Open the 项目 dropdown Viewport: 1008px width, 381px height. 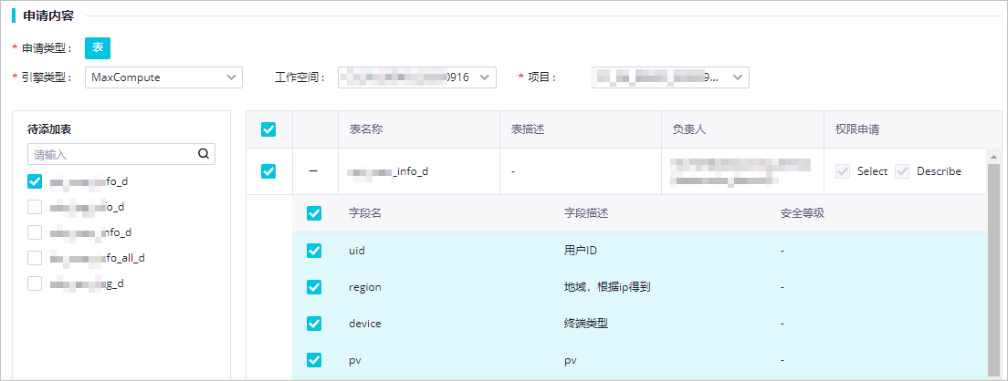point(670,77)
